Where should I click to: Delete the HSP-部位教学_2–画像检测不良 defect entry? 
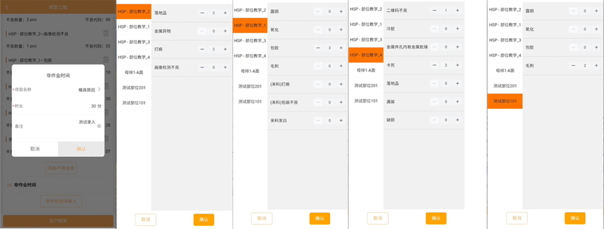(x=106, y=33)
